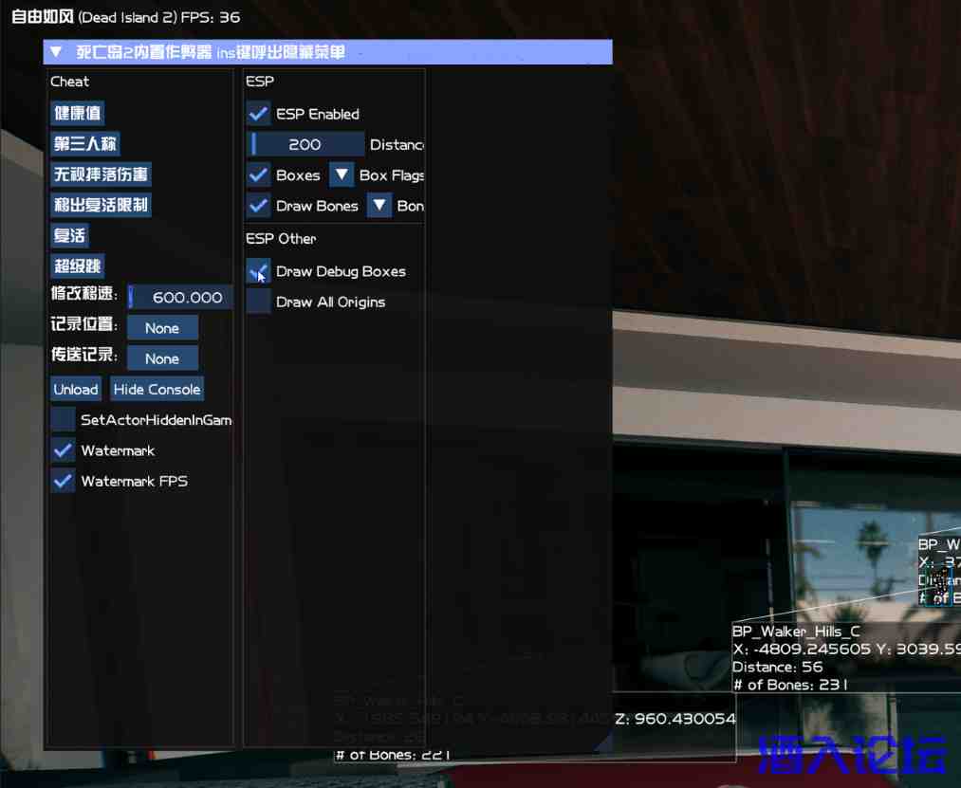Enable the SetActorHiddenInGame checkbox

(64, 420)
